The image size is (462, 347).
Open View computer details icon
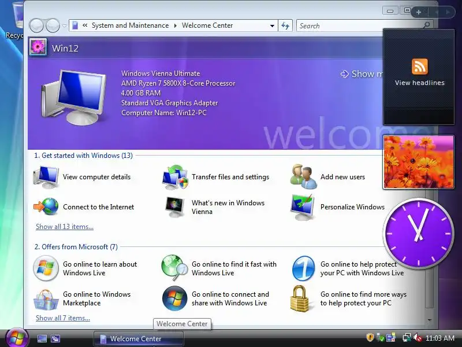tap(46, 177)
